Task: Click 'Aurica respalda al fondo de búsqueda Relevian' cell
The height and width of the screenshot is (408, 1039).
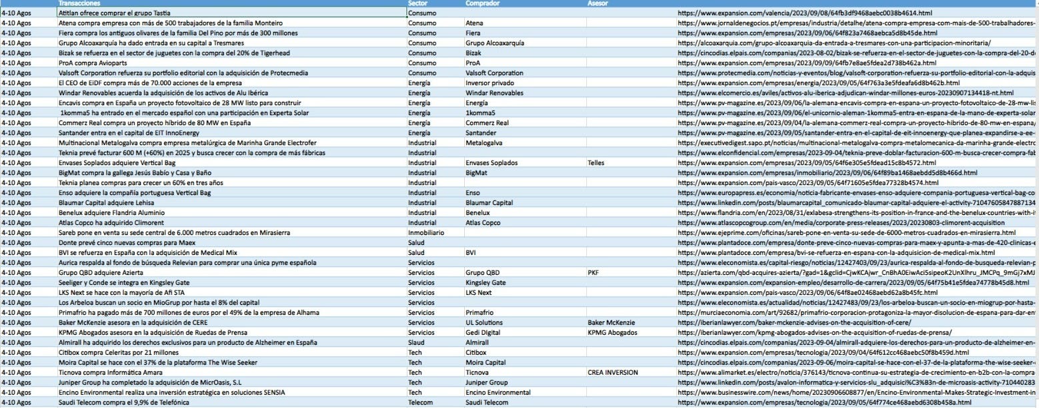Action: pos(231,262)
